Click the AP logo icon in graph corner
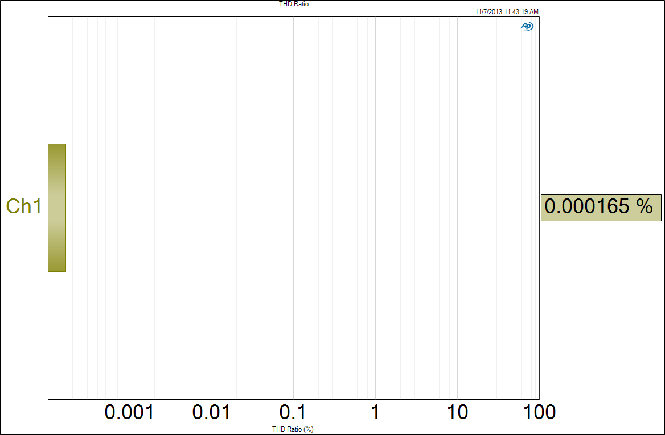The height and width of the screenshot is (435, 665). click(527, 26)
